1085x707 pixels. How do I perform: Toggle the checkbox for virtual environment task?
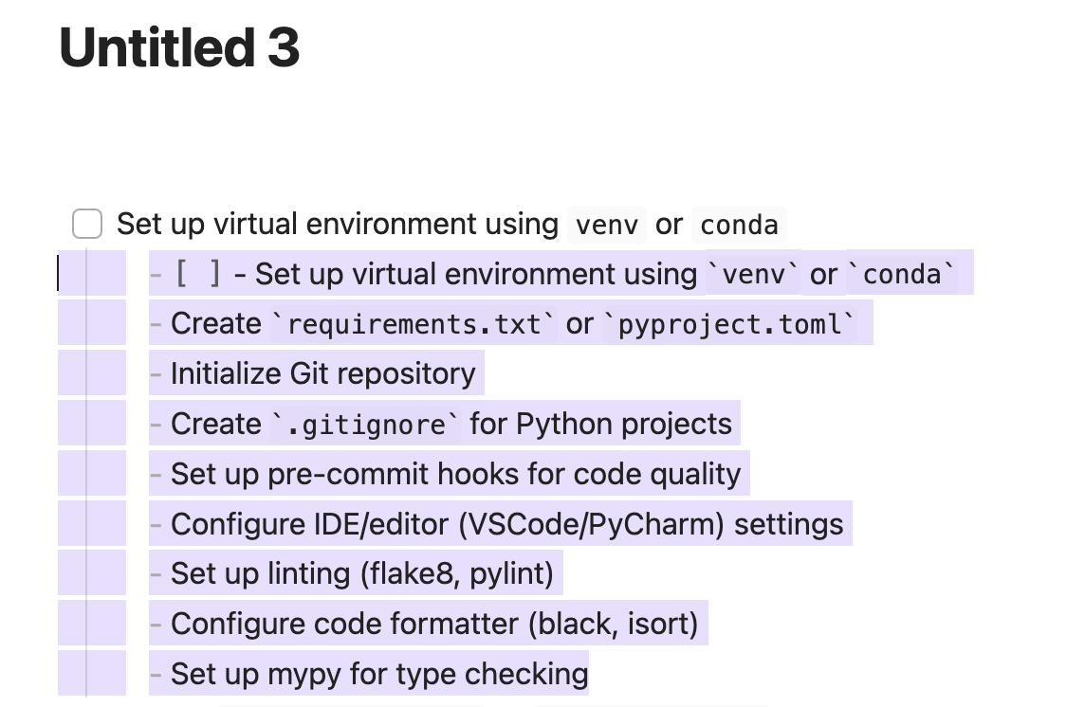tap(87, 225)
